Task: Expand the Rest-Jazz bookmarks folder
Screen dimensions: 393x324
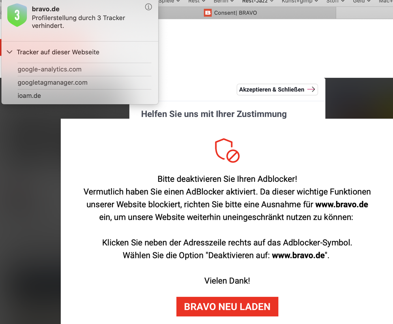Action: pyautogui.click(x=258, y=2)
